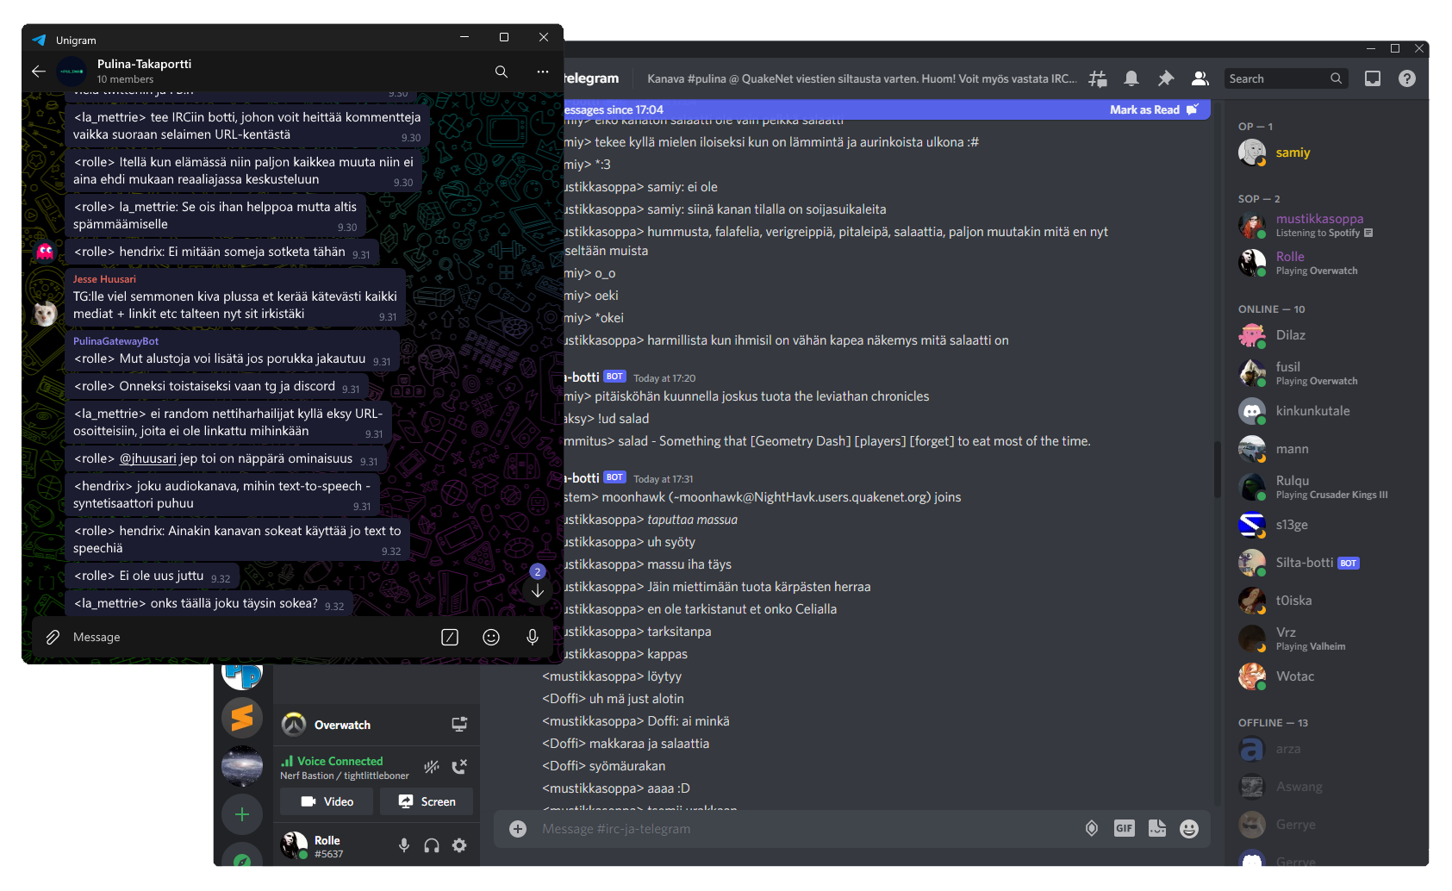Go back in Unigram chat header
This screenshot has height=891, width=1452.
38,72
